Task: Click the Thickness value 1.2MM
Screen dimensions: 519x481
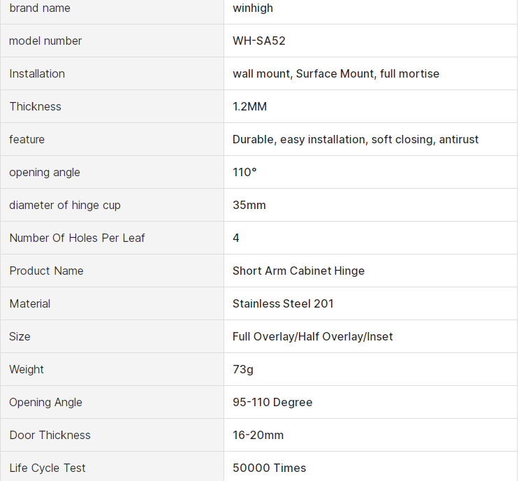Action: 249,107
